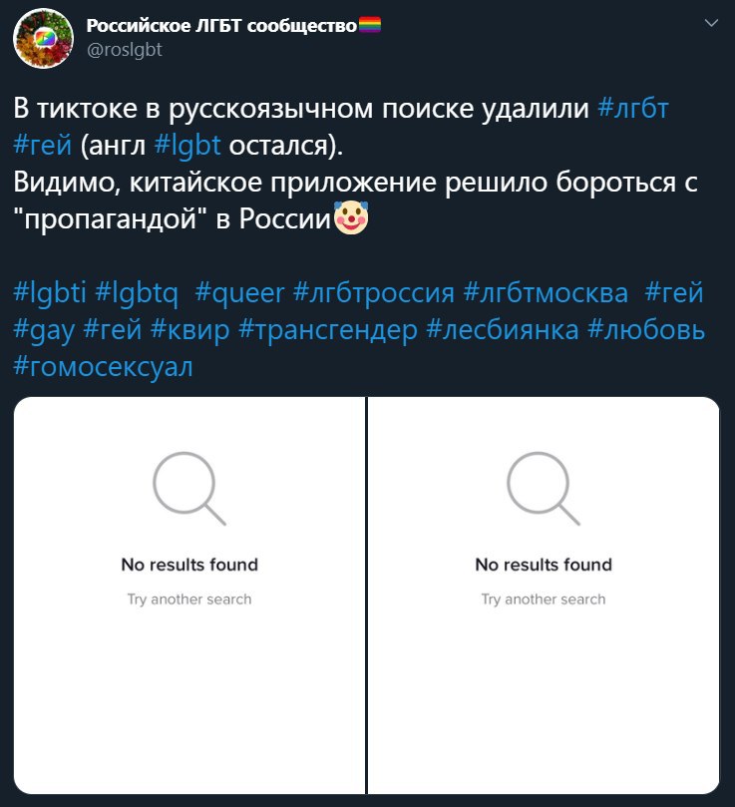
Task: Open the #квир hashtag
Action: pyautogui.click(x=189, y=330)
